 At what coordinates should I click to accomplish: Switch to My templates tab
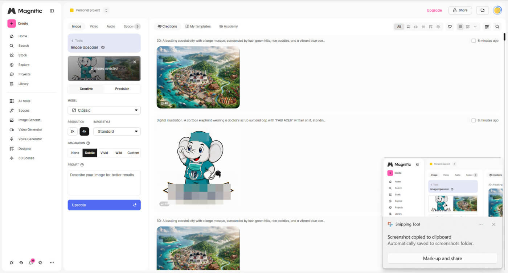(198, 26)
